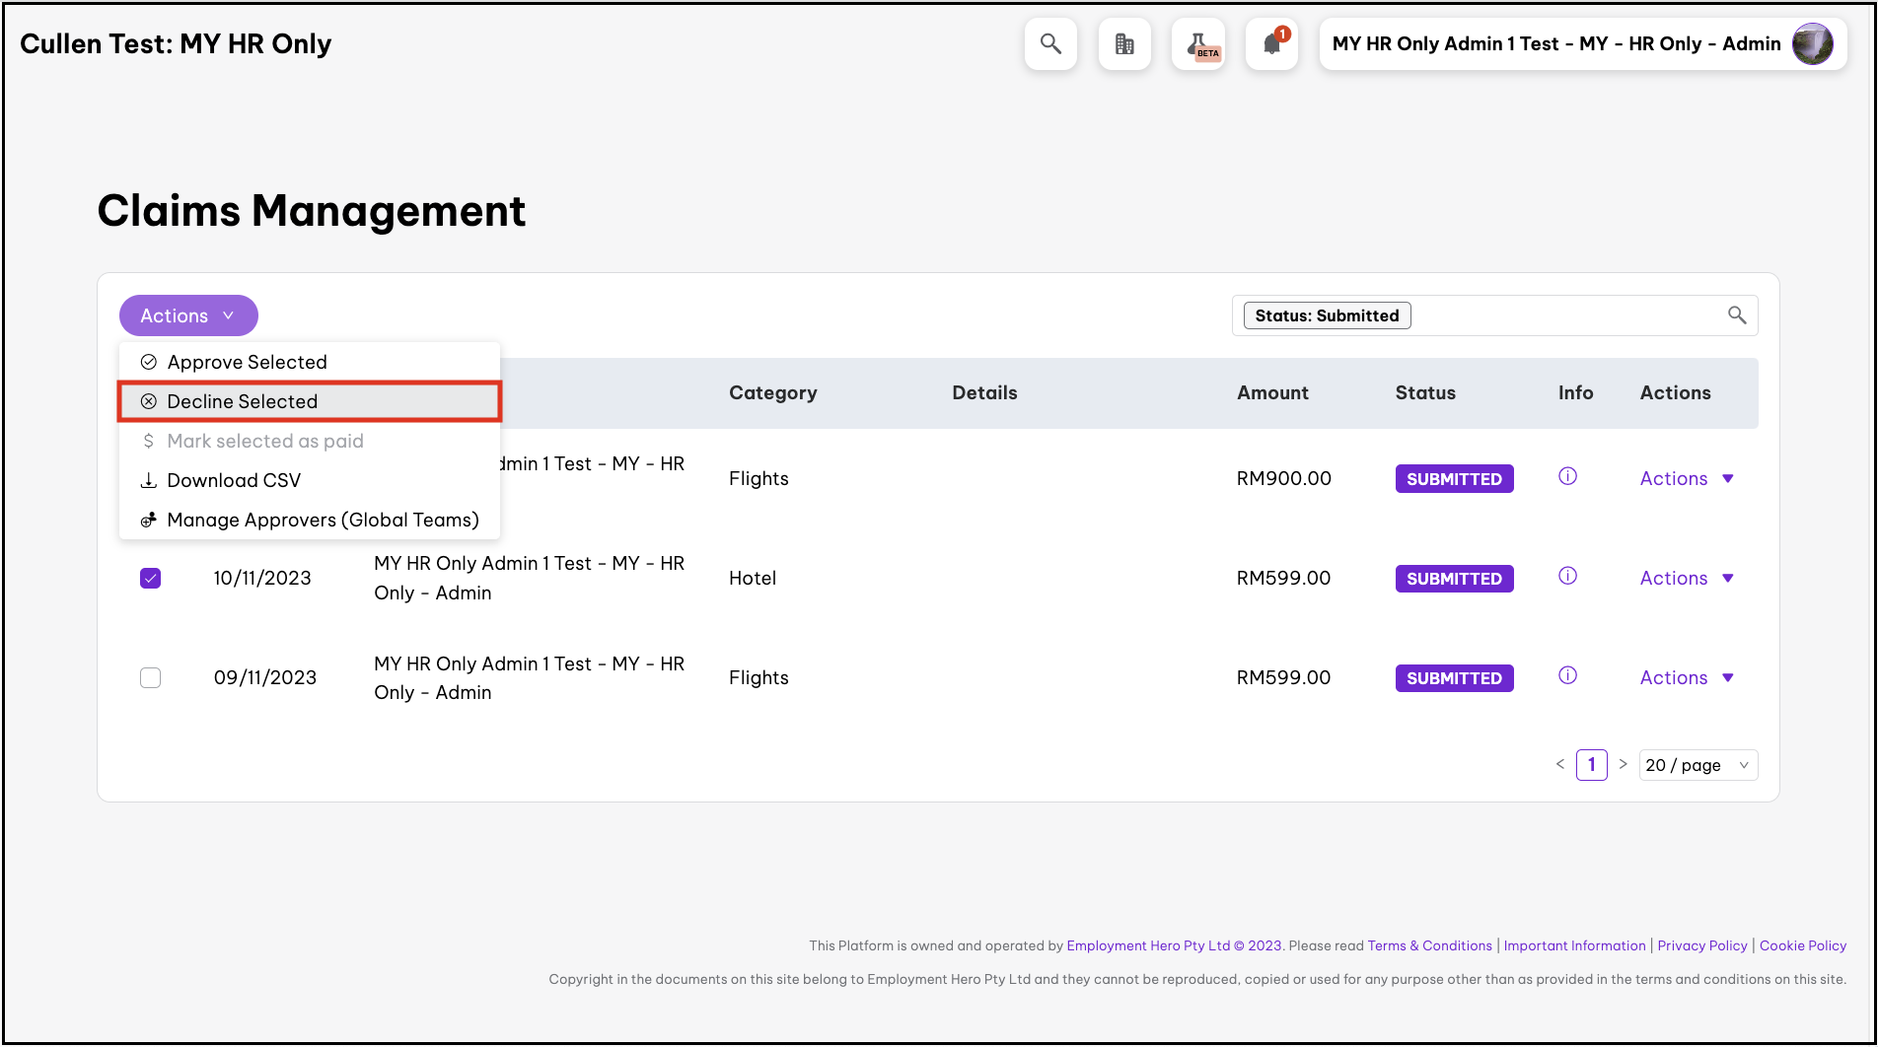Open the beta lab flask icon
Screen dimensions: 1878x1047
(1198, 44)
